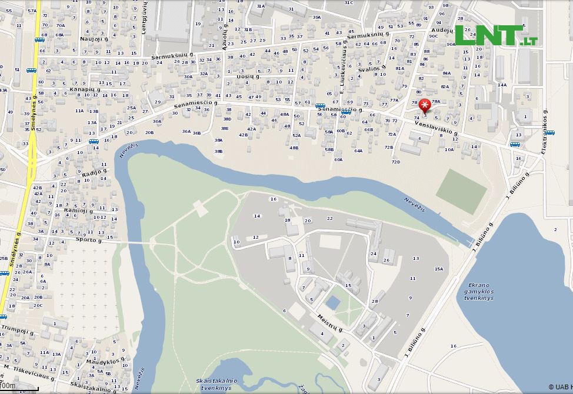Click the small blue pond near building 15
Image resolution: width=573 pixels, height=394 pixels.
pos(333,302)
